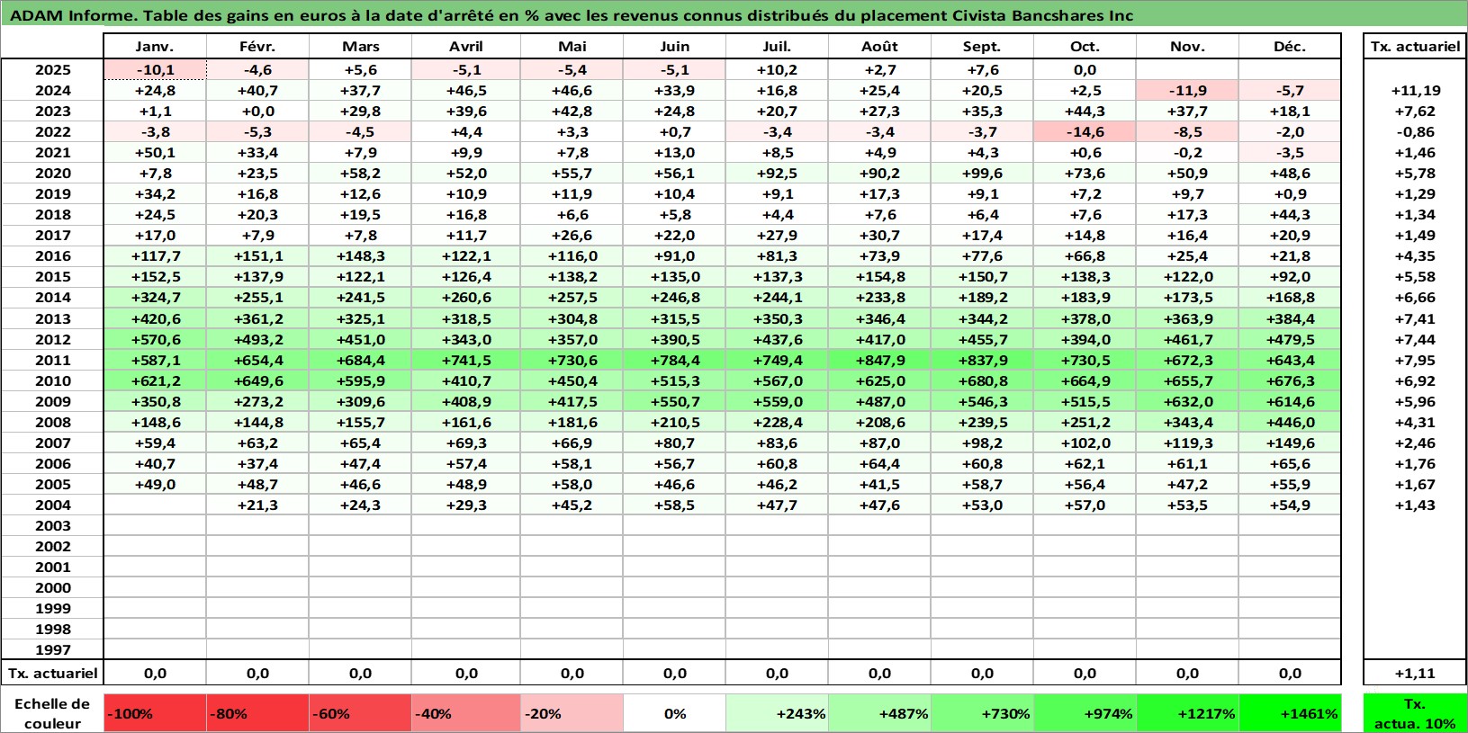This screenshot has width=1468, height=733.
Task: Select the Août column header
Action: (879, 46)
